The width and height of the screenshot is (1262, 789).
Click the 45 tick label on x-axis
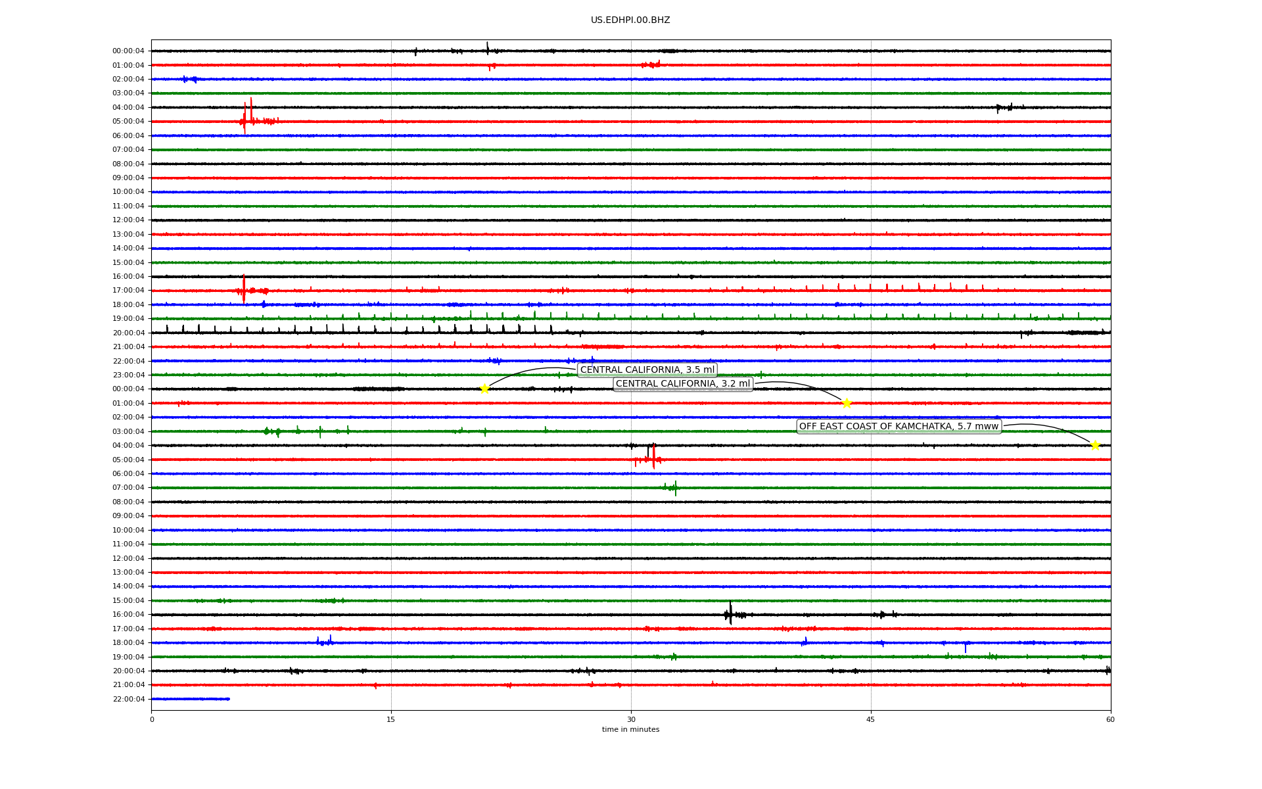871,719
